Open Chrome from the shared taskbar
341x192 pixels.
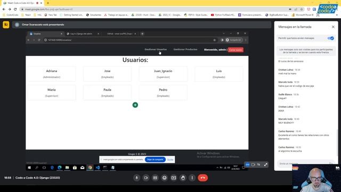[90, 167]
